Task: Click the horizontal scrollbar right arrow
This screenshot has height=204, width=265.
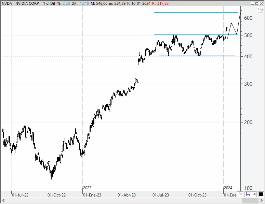Action: pos(262,201)
